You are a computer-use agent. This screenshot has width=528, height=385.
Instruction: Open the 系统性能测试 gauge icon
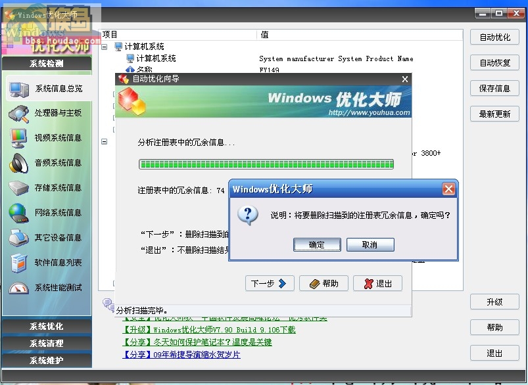pos(18,288)
